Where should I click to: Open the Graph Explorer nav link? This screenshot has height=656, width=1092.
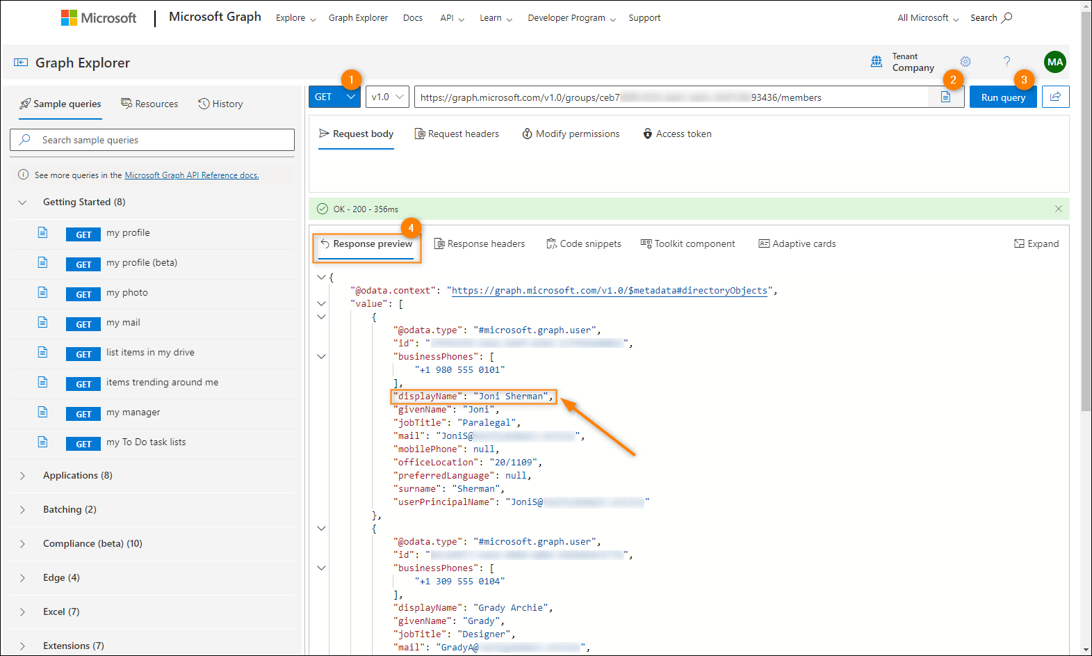pos(358,18)
